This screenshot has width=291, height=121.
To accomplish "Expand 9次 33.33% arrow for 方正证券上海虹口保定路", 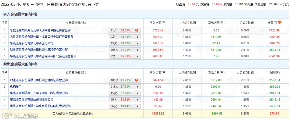I will (137, 37).
